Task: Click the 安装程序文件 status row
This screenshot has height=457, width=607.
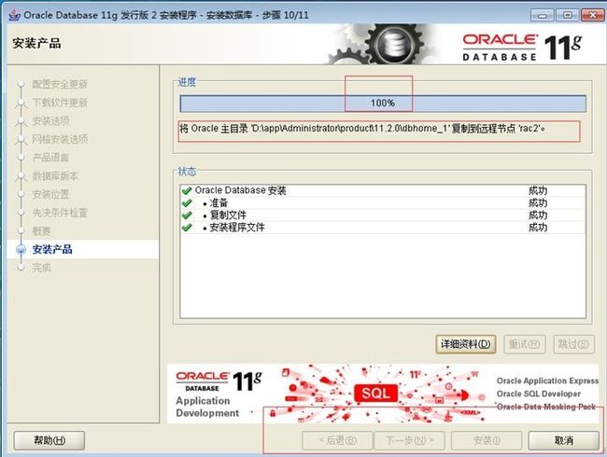Action: (383, 228)
